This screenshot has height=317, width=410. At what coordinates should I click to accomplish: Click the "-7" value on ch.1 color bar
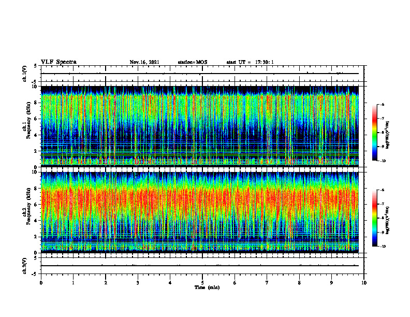click(382, 119)
